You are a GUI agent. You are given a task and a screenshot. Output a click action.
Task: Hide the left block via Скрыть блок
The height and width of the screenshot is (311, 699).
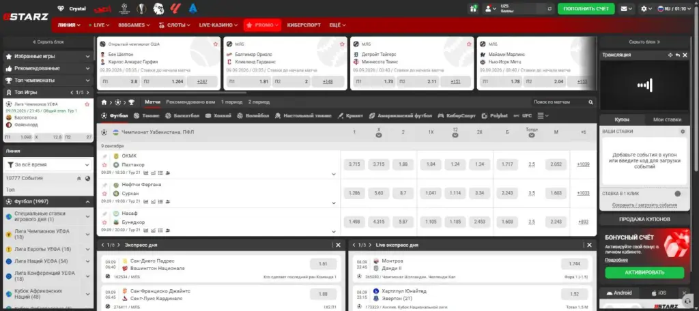click(48, 42)
